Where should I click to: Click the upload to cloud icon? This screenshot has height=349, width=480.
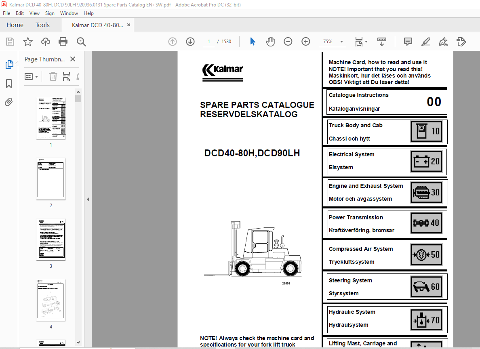click(x=46, y=42)
